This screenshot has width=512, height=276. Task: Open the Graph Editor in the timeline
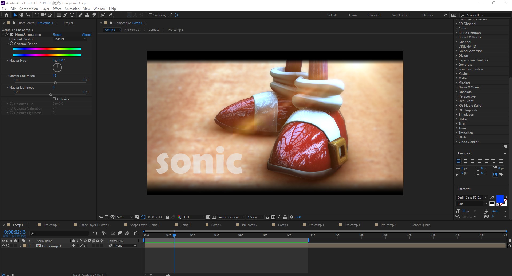pos(136,233)
